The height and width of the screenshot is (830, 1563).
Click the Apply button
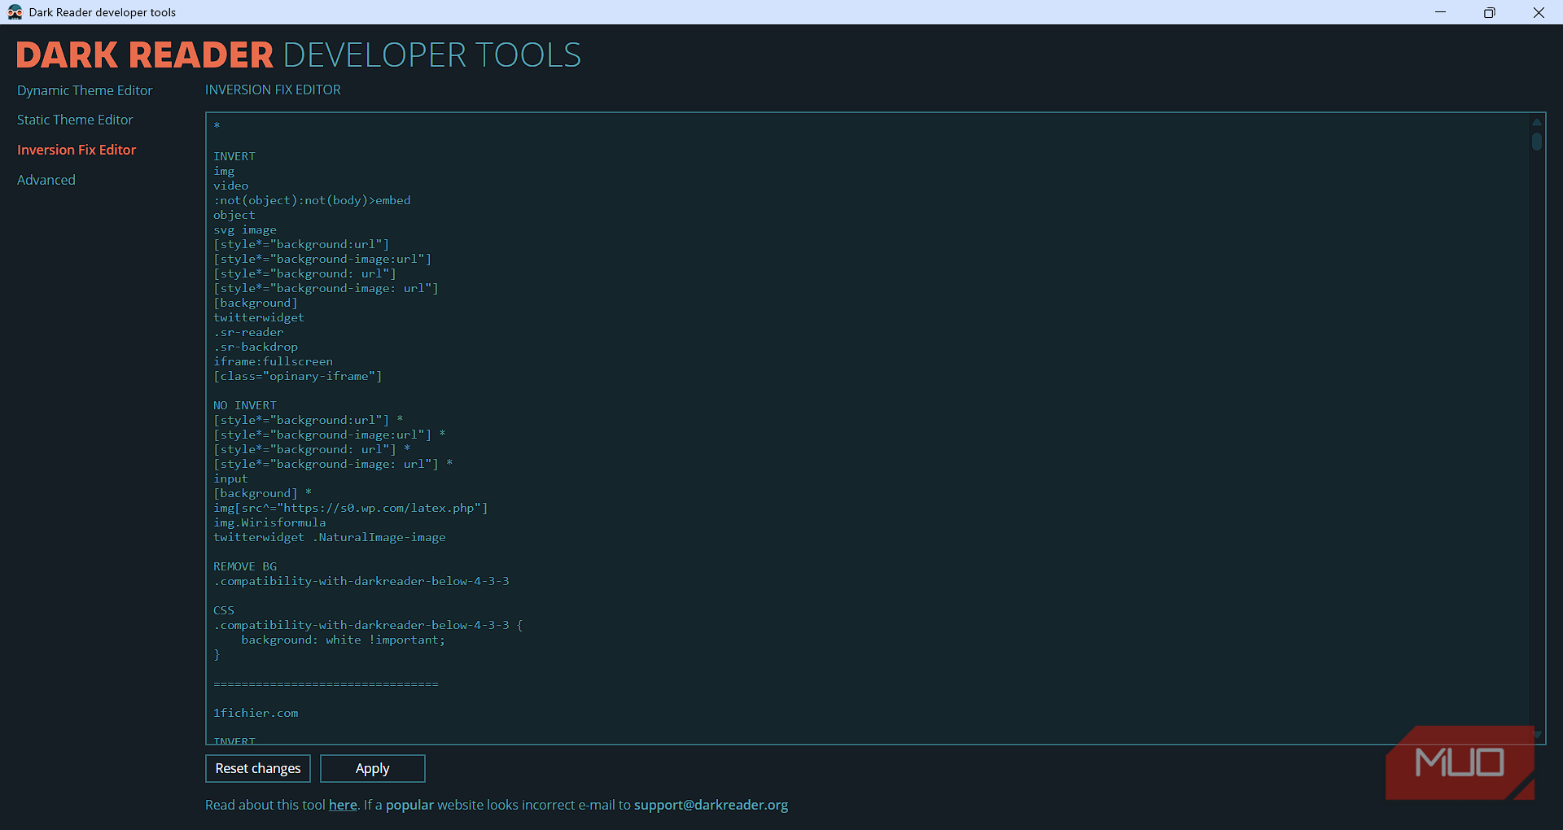[373, 768]
